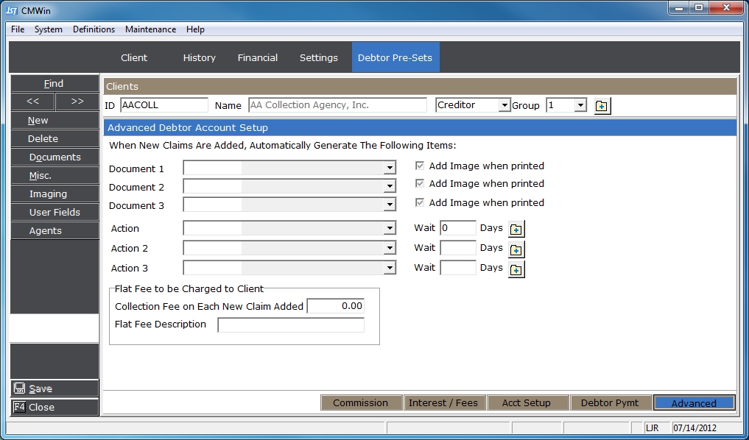This screenshot has height=440, width=749.
Task: Go to the previous client record
Action: pos(32,102)
